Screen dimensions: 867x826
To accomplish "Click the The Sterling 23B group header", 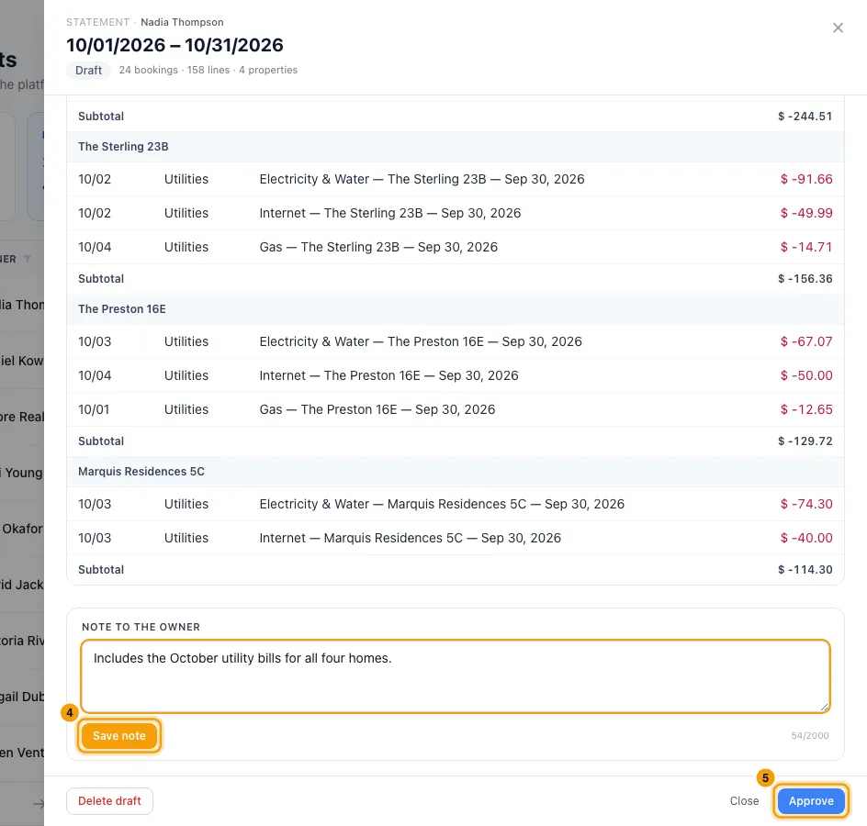I will click(x=455, y=147).
